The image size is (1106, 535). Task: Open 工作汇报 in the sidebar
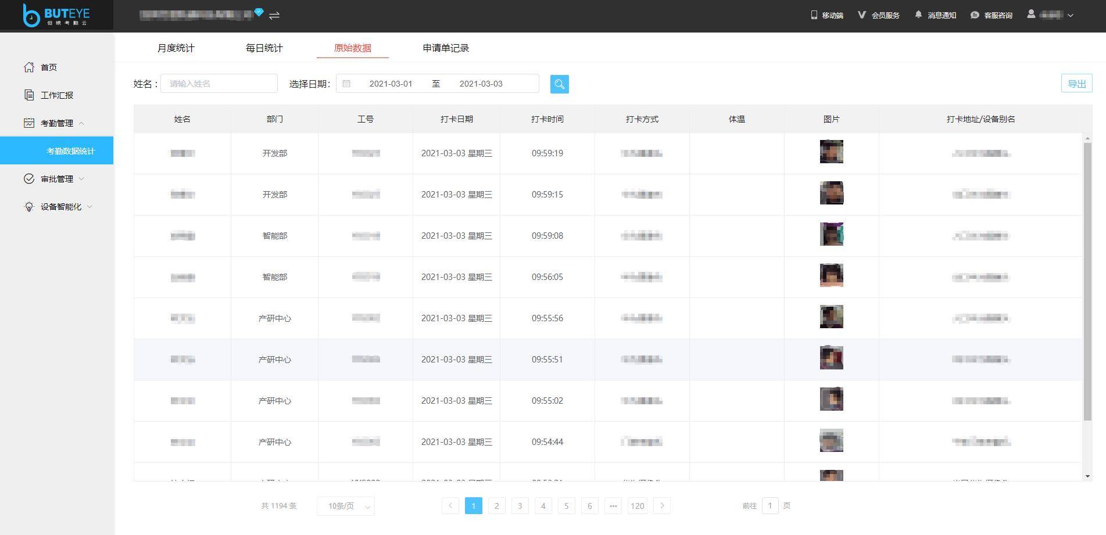(x=56, y=95)
